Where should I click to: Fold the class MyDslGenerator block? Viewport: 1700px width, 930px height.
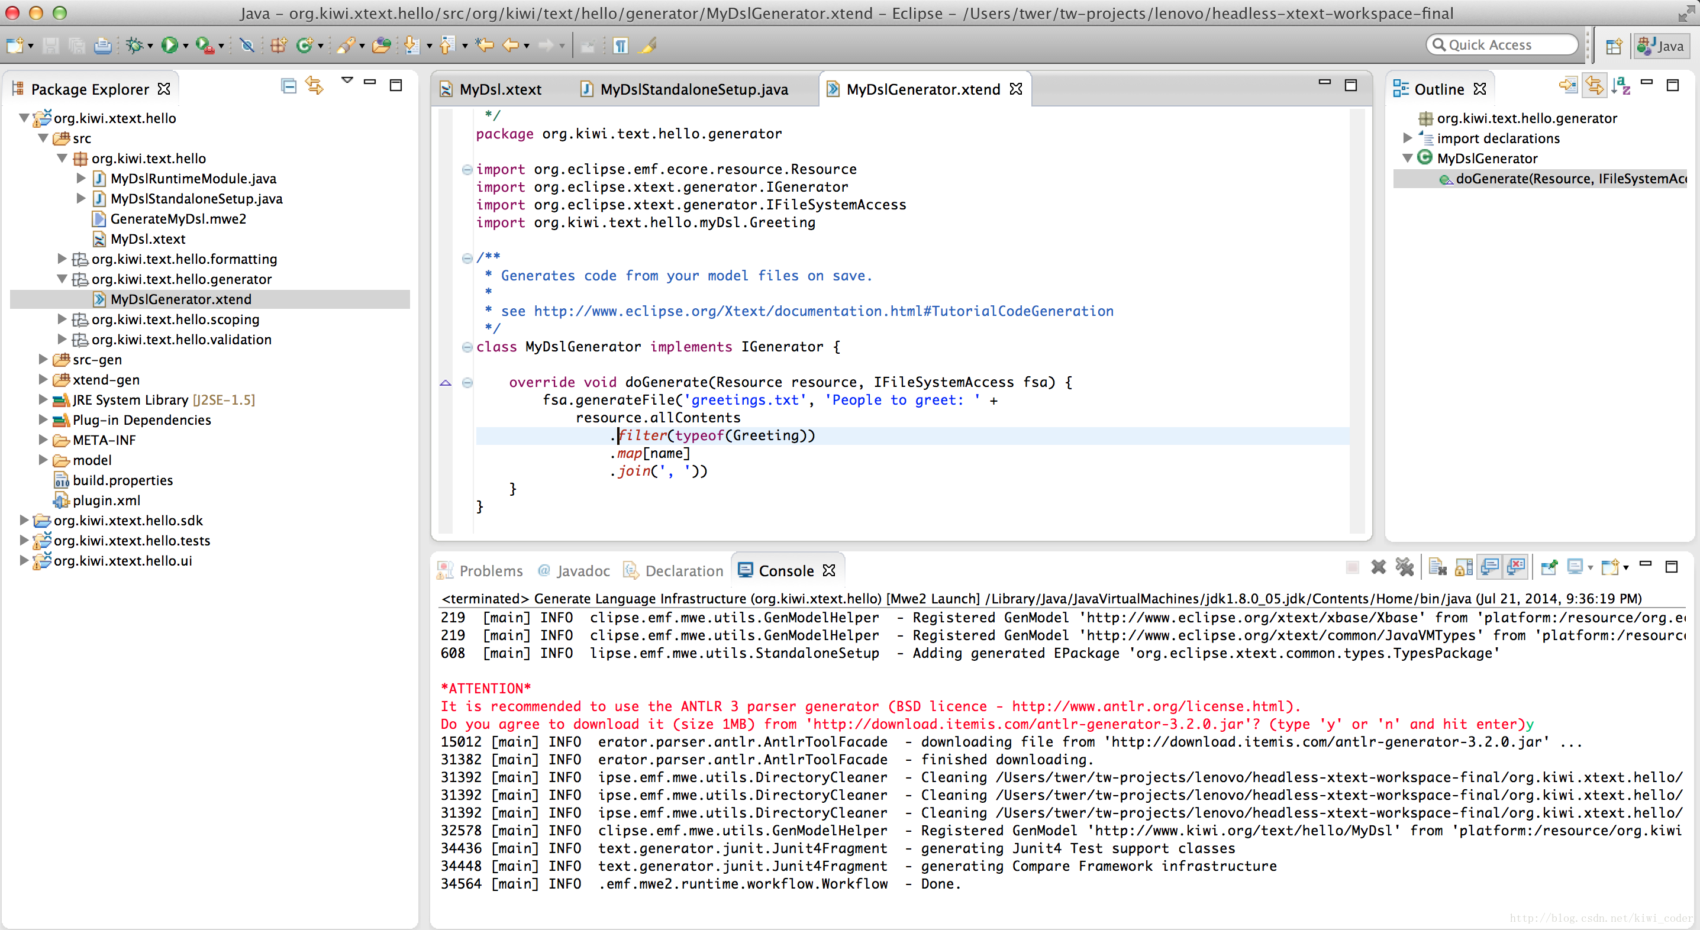pos(467,347)
